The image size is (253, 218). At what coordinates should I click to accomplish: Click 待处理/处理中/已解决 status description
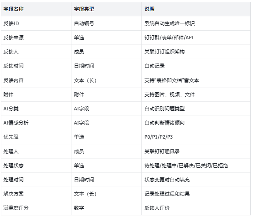click(x=186, y=165)
